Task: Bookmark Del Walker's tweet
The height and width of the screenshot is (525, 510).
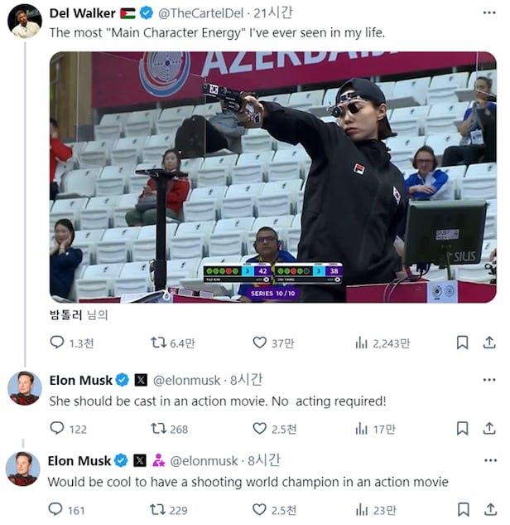Action: (x=463, y=343)
